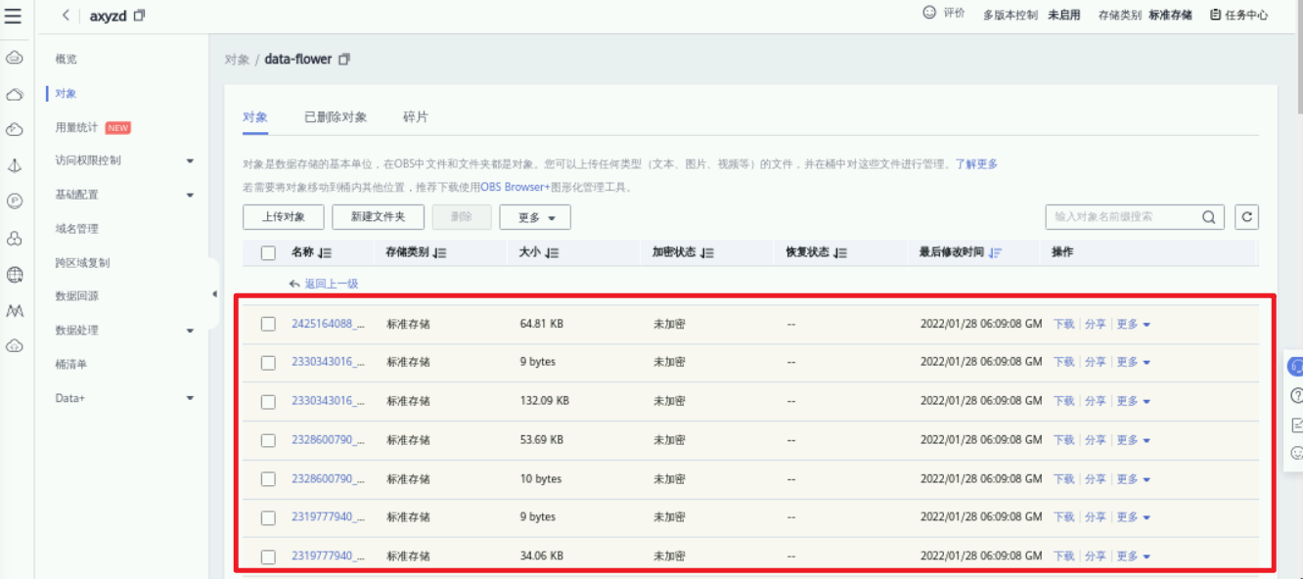
Task: Open the feedback note widget on right edge
Action: tap(1297, 424)
